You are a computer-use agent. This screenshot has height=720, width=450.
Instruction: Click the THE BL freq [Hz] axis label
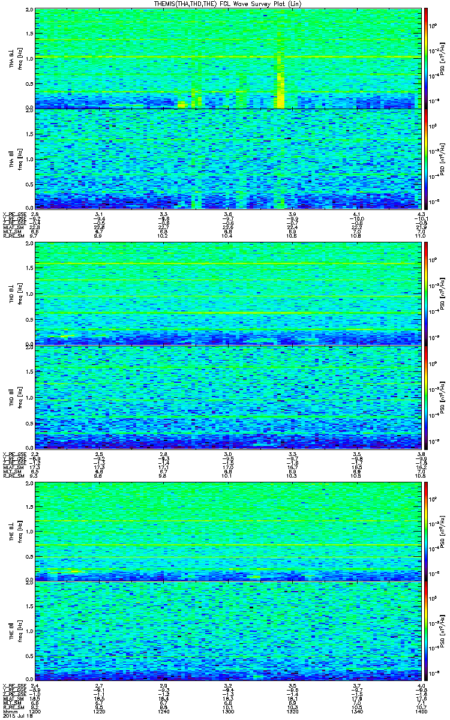[19, 530]
